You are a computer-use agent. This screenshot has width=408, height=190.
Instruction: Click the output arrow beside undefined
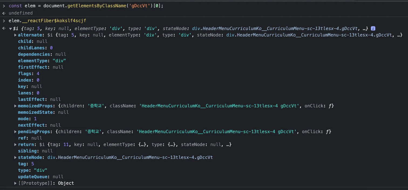pos(4,13)
